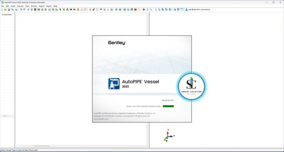Click the Save floppy disk icon
Viewport: 284px width, 152px height.
(x=9, y=9)
